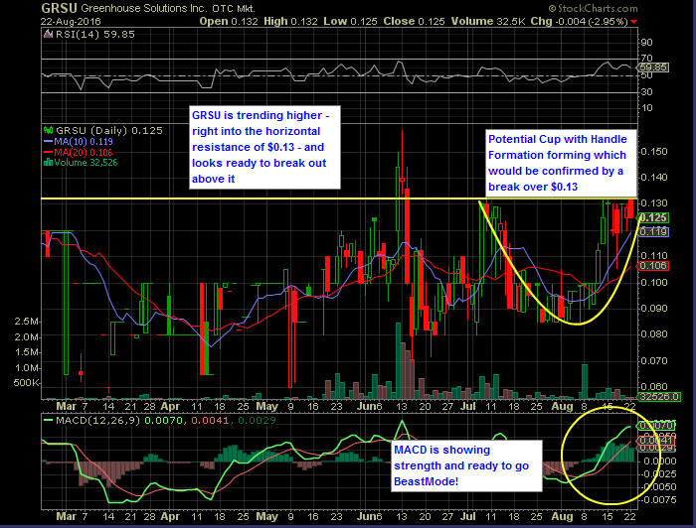Click the 0.060 price axis label

coord(654,387)
